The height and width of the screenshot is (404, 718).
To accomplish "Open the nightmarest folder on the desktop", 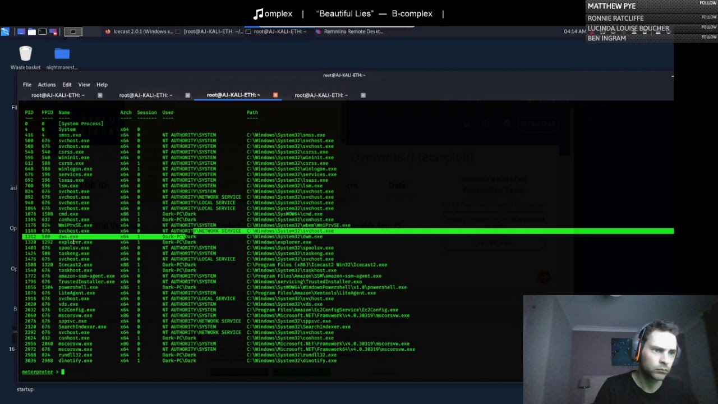I will tap(62, 58).
